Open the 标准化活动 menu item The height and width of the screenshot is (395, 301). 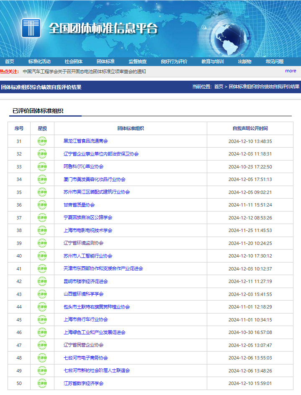(39, 61)
